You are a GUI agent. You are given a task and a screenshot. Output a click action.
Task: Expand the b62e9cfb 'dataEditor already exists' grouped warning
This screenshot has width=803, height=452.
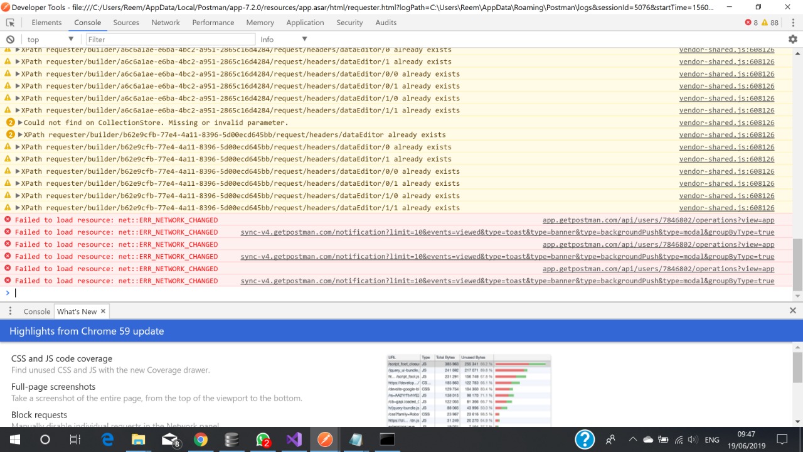20,134
